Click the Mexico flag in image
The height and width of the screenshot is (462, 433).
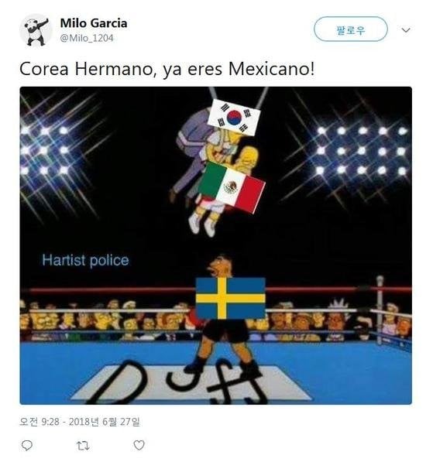point(232,187)
